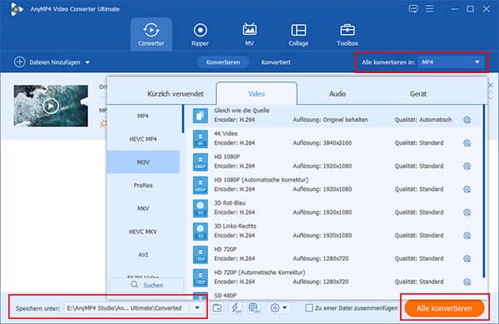This screenshot has width=499, height=324.
Task: Open the Collage module
Action: click(x=299, y=34)
